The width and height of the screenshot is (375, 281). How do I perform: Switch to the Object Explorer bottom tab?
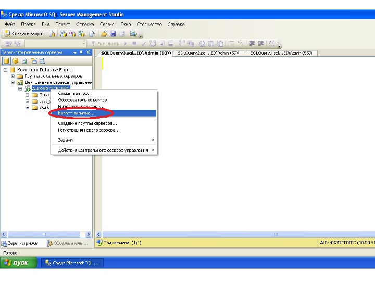click(68, 243)
